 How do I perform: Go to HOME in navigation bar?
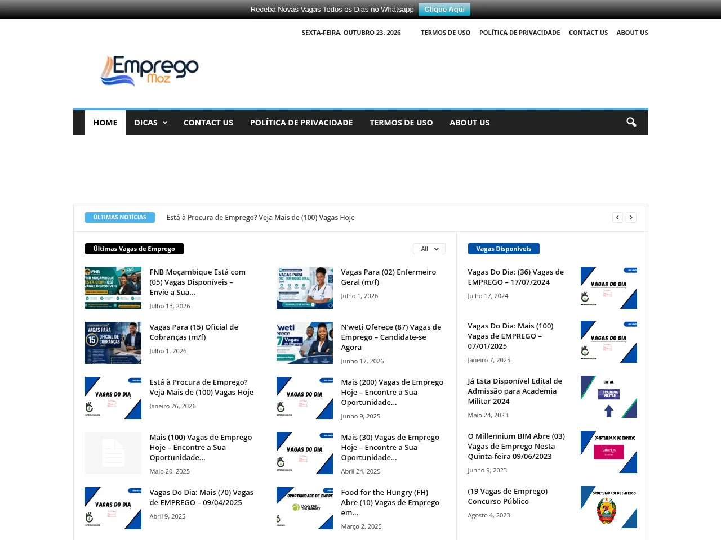pos(105,123)
